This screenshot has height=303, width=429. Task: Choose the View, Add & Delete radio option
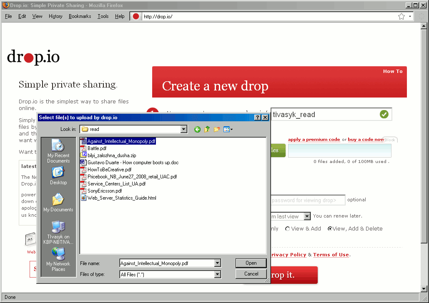tap(330, 229)
